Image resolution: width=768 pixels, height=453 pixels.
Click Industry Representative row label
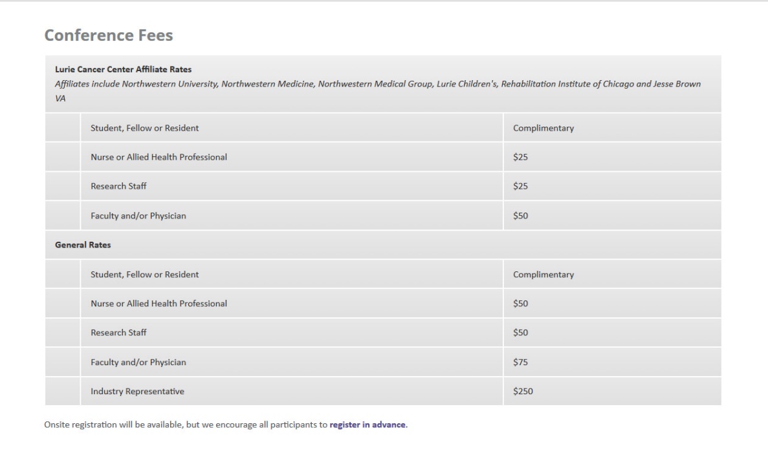click(x=137, y=391)
